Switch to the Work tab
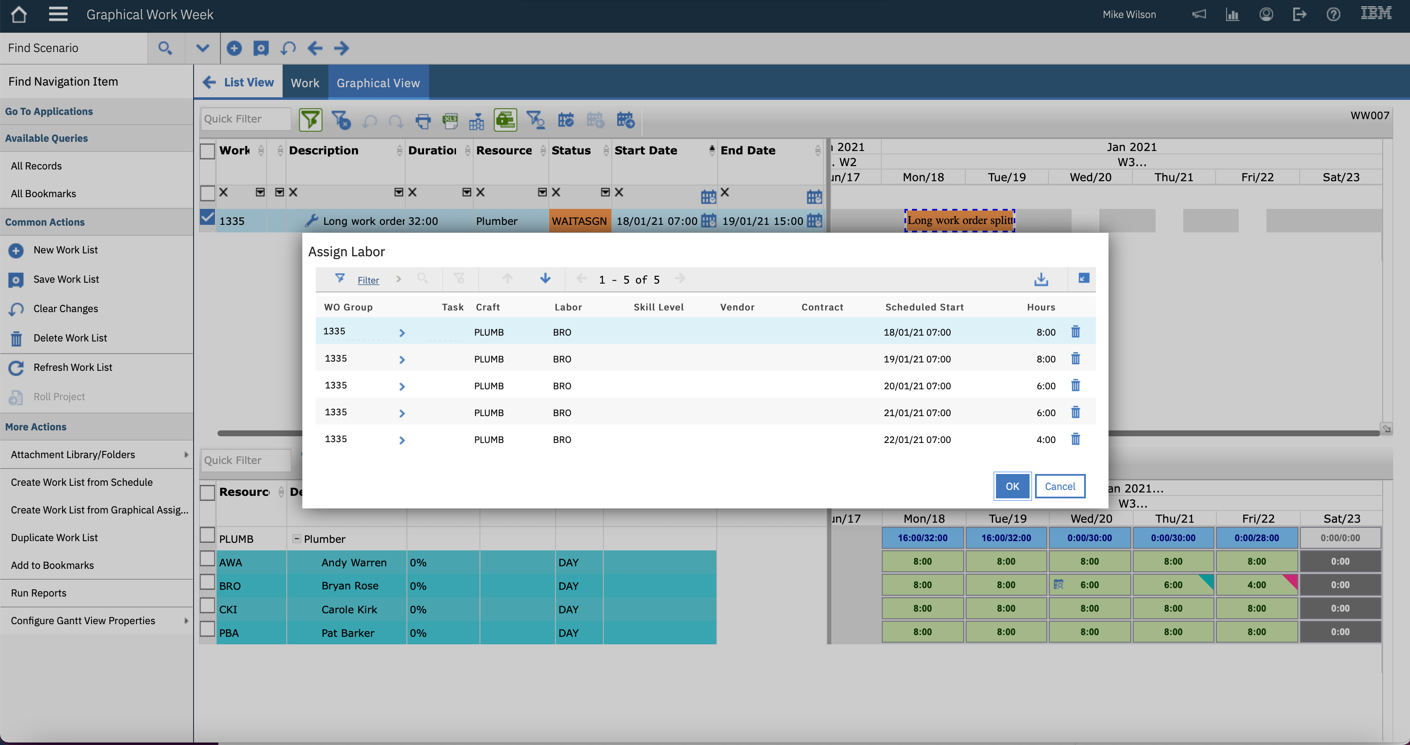 305,83
